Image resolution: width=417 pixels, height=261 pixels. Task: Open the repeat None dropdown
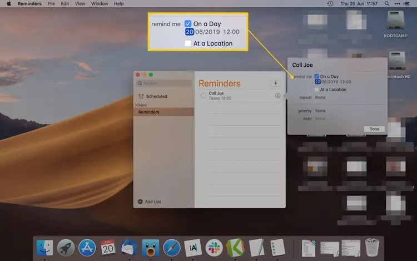(320, 97)
